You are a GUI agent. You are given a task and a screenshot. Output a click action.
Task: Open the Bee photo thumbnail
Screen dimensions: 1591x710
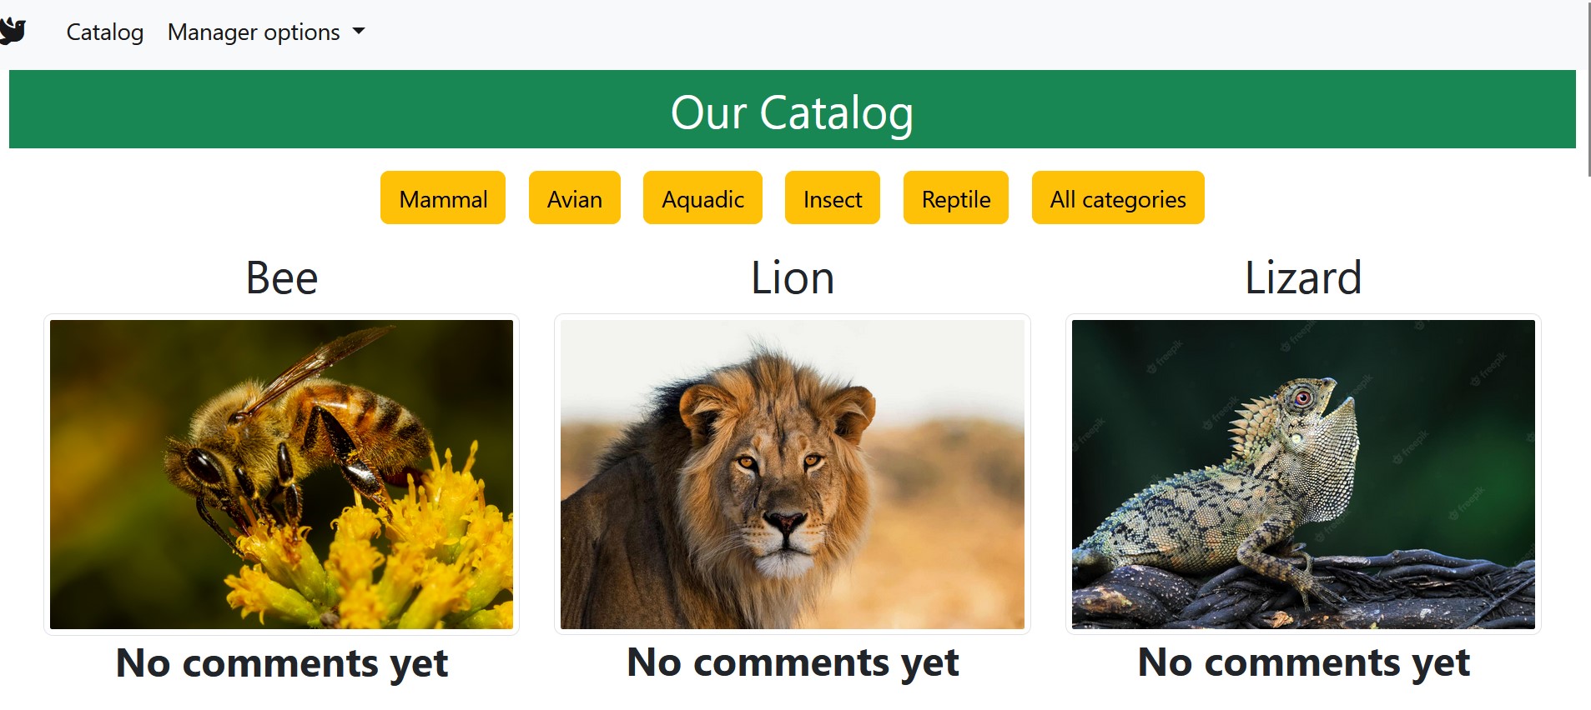click(x=281, y=474)
